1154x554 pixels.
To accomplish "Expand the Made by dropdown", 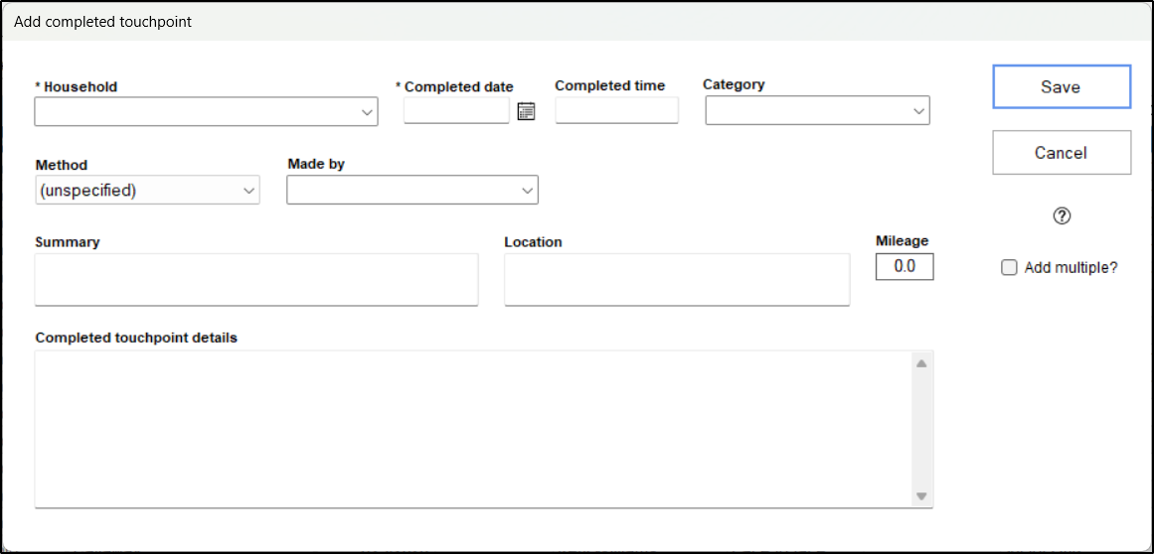I will pyautogui.click(x=412, y=191).
